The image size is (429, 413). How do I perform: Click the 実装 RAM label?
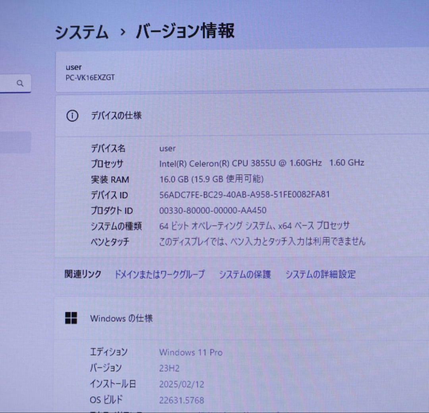[110, 179]
